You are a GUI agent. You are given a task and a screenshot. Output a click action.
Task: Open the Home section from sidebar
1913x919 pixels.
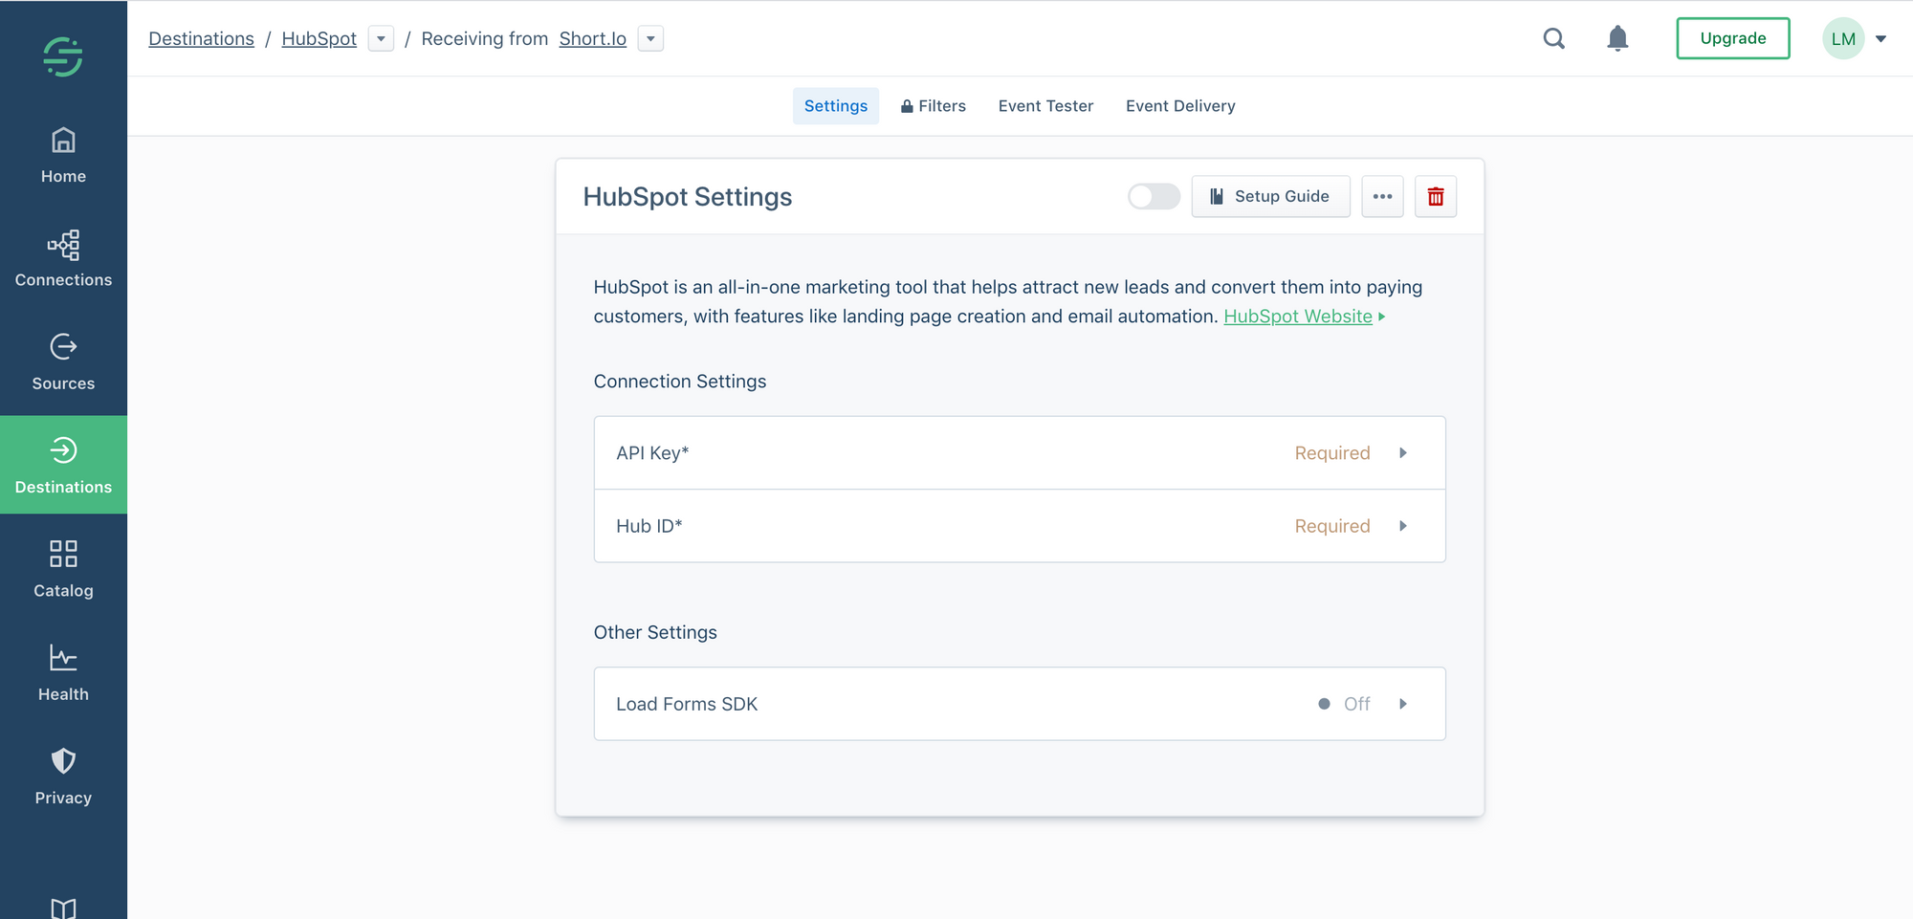click(x=63, y=155)
